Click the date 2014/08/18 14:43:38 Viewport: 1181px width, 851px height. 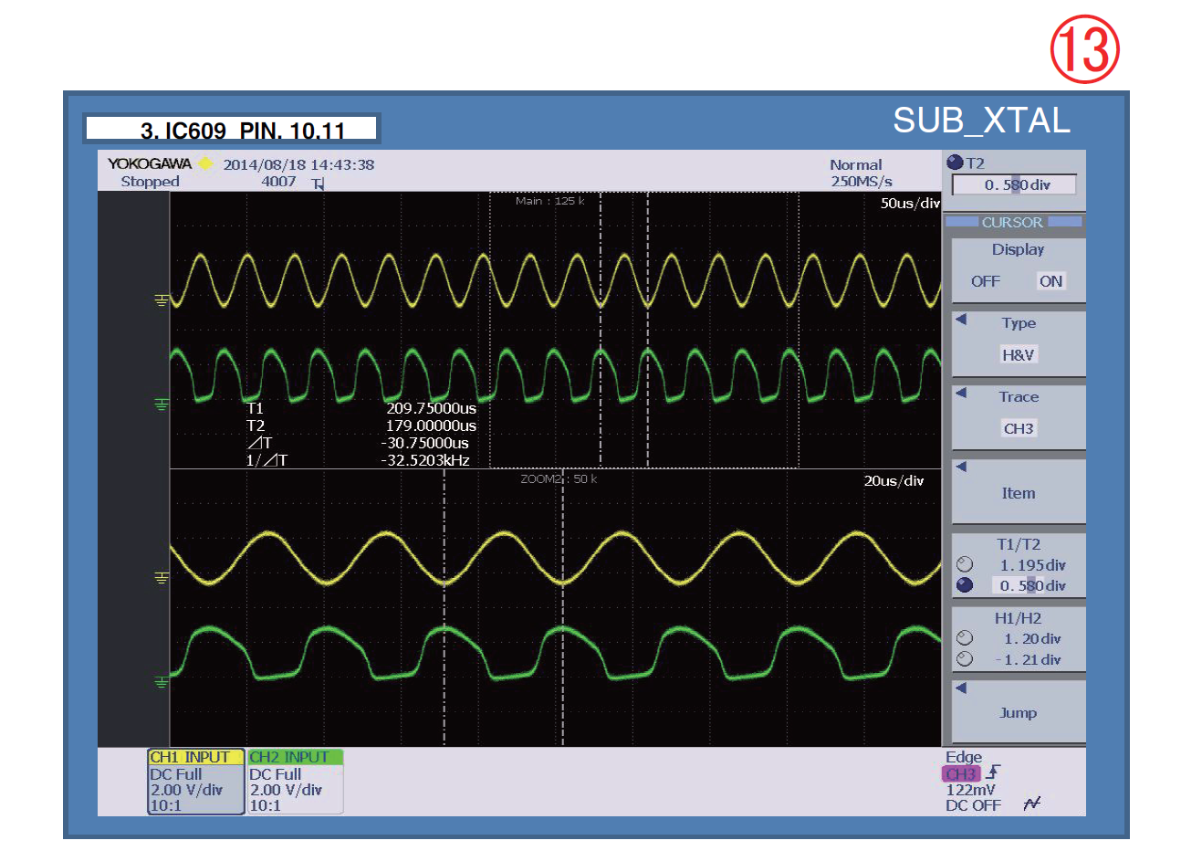click(x=298, y=164)
